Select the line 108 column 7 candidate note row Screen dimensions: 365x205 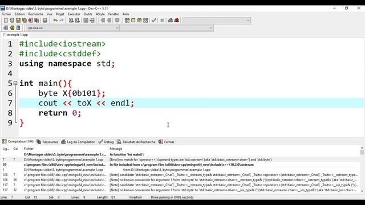coord(180,175)
